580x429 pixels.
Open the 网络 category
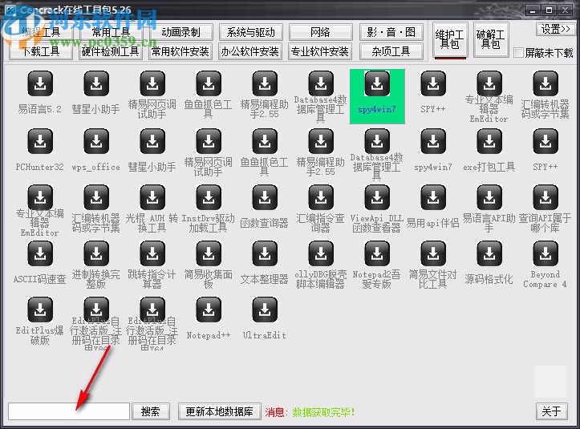pos(320,32)
